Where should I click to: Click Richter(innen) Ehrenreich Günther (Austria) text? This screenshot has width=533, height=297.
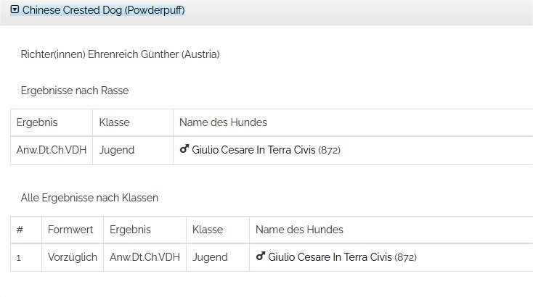pyautogui.click(x=120, y=54)
